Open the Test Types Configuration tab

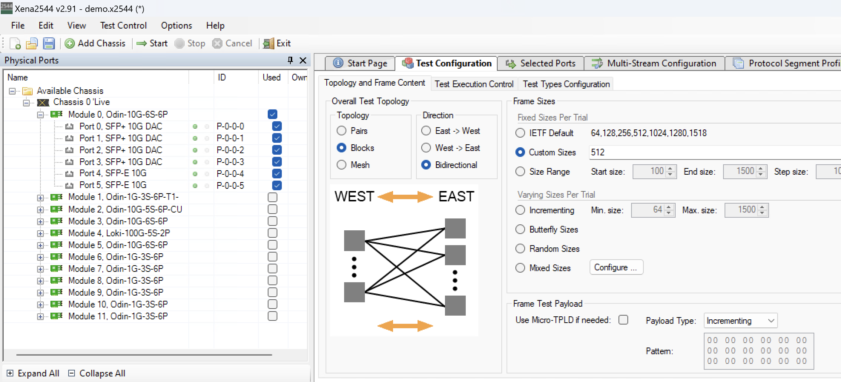(566, 84)
